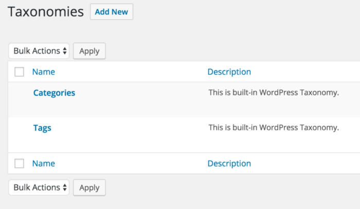Click the footer Description column link
The width and height of the screenshot is (360, 209).
(x=229, y=163)
